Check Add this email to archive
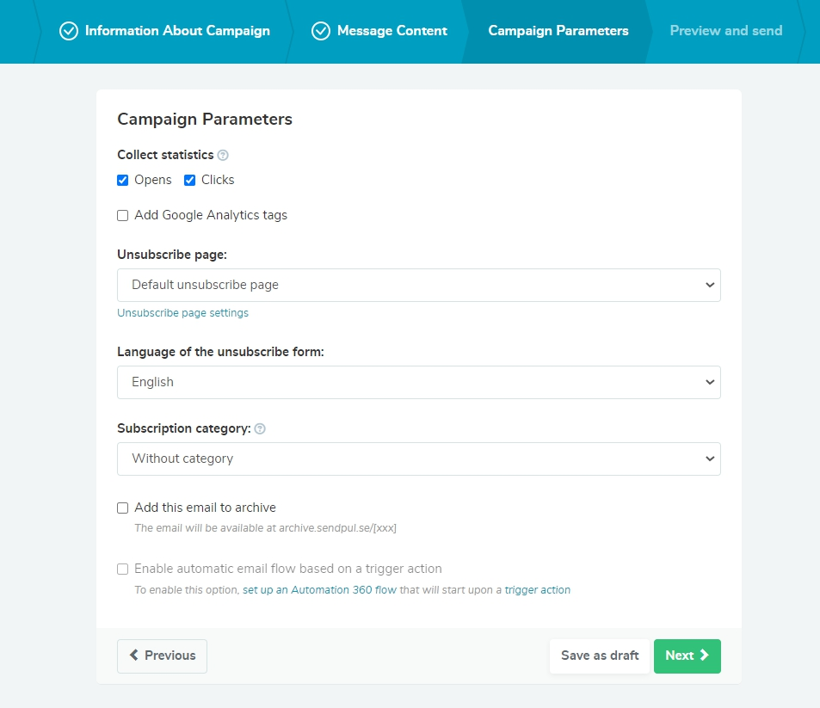Viewport: 820px width, 708px height. (x=122, y=508)
